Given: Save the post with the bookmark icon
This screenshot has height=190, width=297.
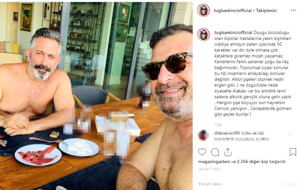Looking at the screenshot, I should pyautogui.click(x=293, y=152).
